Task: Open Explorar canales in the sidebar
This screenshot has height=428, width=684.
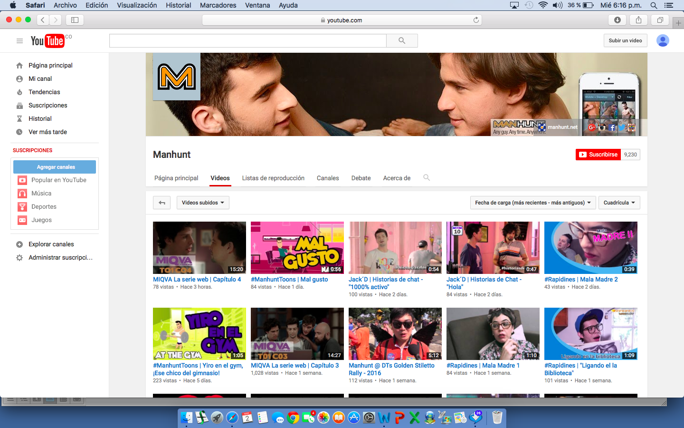Action: pyautogui.click(x=51, y=244)
